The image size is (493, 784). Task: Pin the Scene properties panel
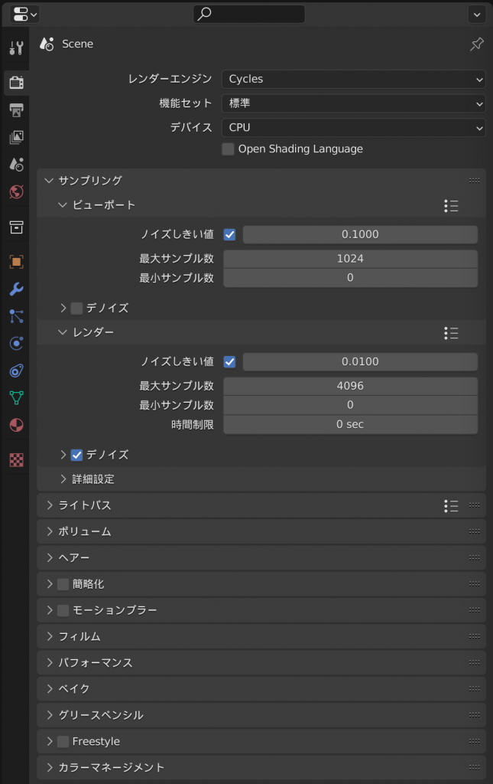pyautogui.click(x=476, y=44)
